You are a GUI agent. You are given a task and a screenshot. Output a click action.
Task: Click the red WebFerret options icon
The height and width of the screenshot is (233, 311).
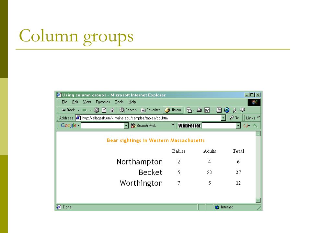pyautogui.click(x=247, y=126)
